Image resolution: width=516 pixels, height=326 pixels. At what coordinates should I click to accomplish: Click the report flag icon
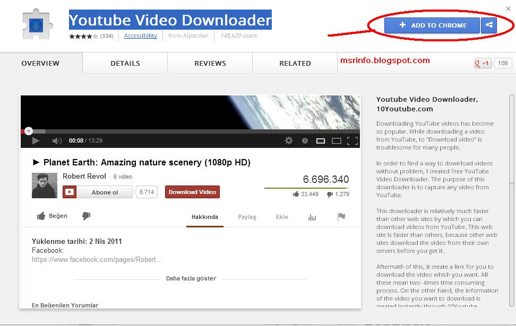341,217
